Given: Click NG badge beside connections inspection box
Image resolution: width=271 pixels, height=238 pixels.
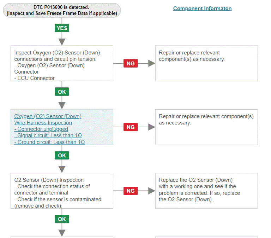Looking at the screenshot, I should (131, 63).
